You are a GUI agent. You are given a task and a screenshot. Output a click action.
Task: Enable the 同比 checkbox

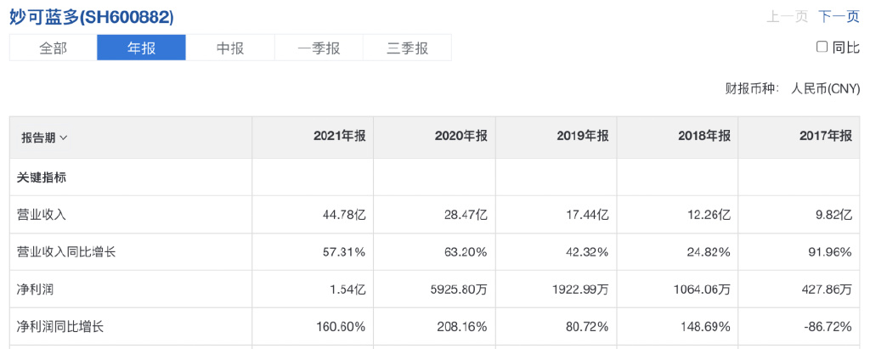coord(822,48)
